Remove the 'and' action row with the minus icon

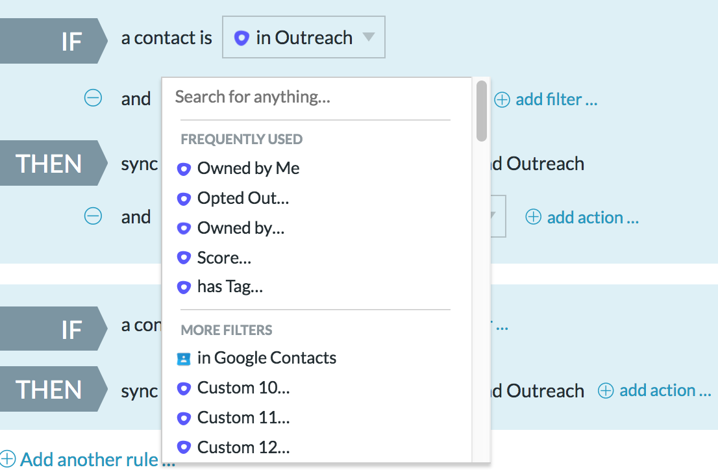(x=93, y=216)
